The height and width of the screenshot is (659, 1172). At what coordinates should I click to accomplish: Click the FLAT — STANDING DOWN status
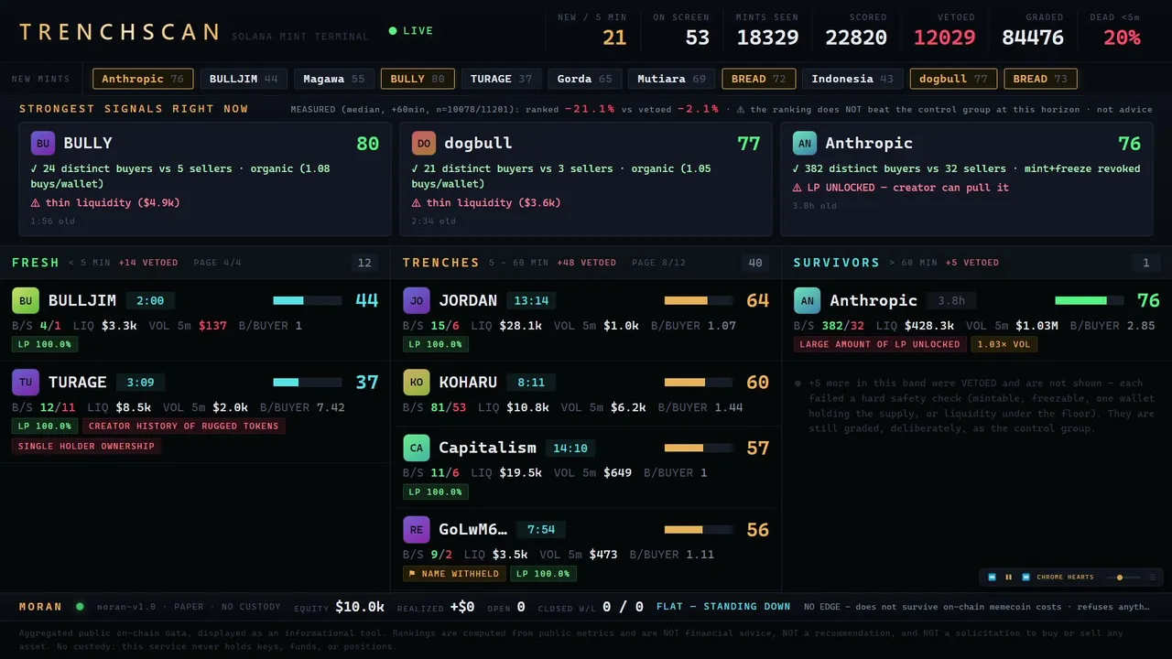[723, 606]
